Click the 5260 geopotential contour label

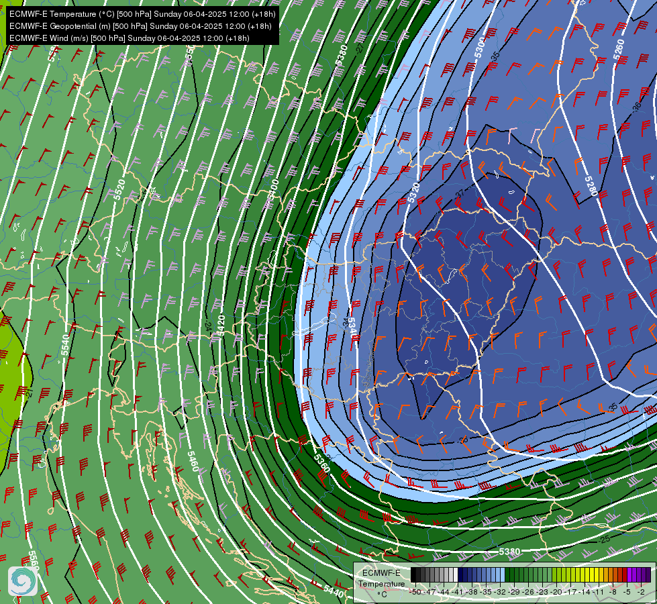[619, 50]
